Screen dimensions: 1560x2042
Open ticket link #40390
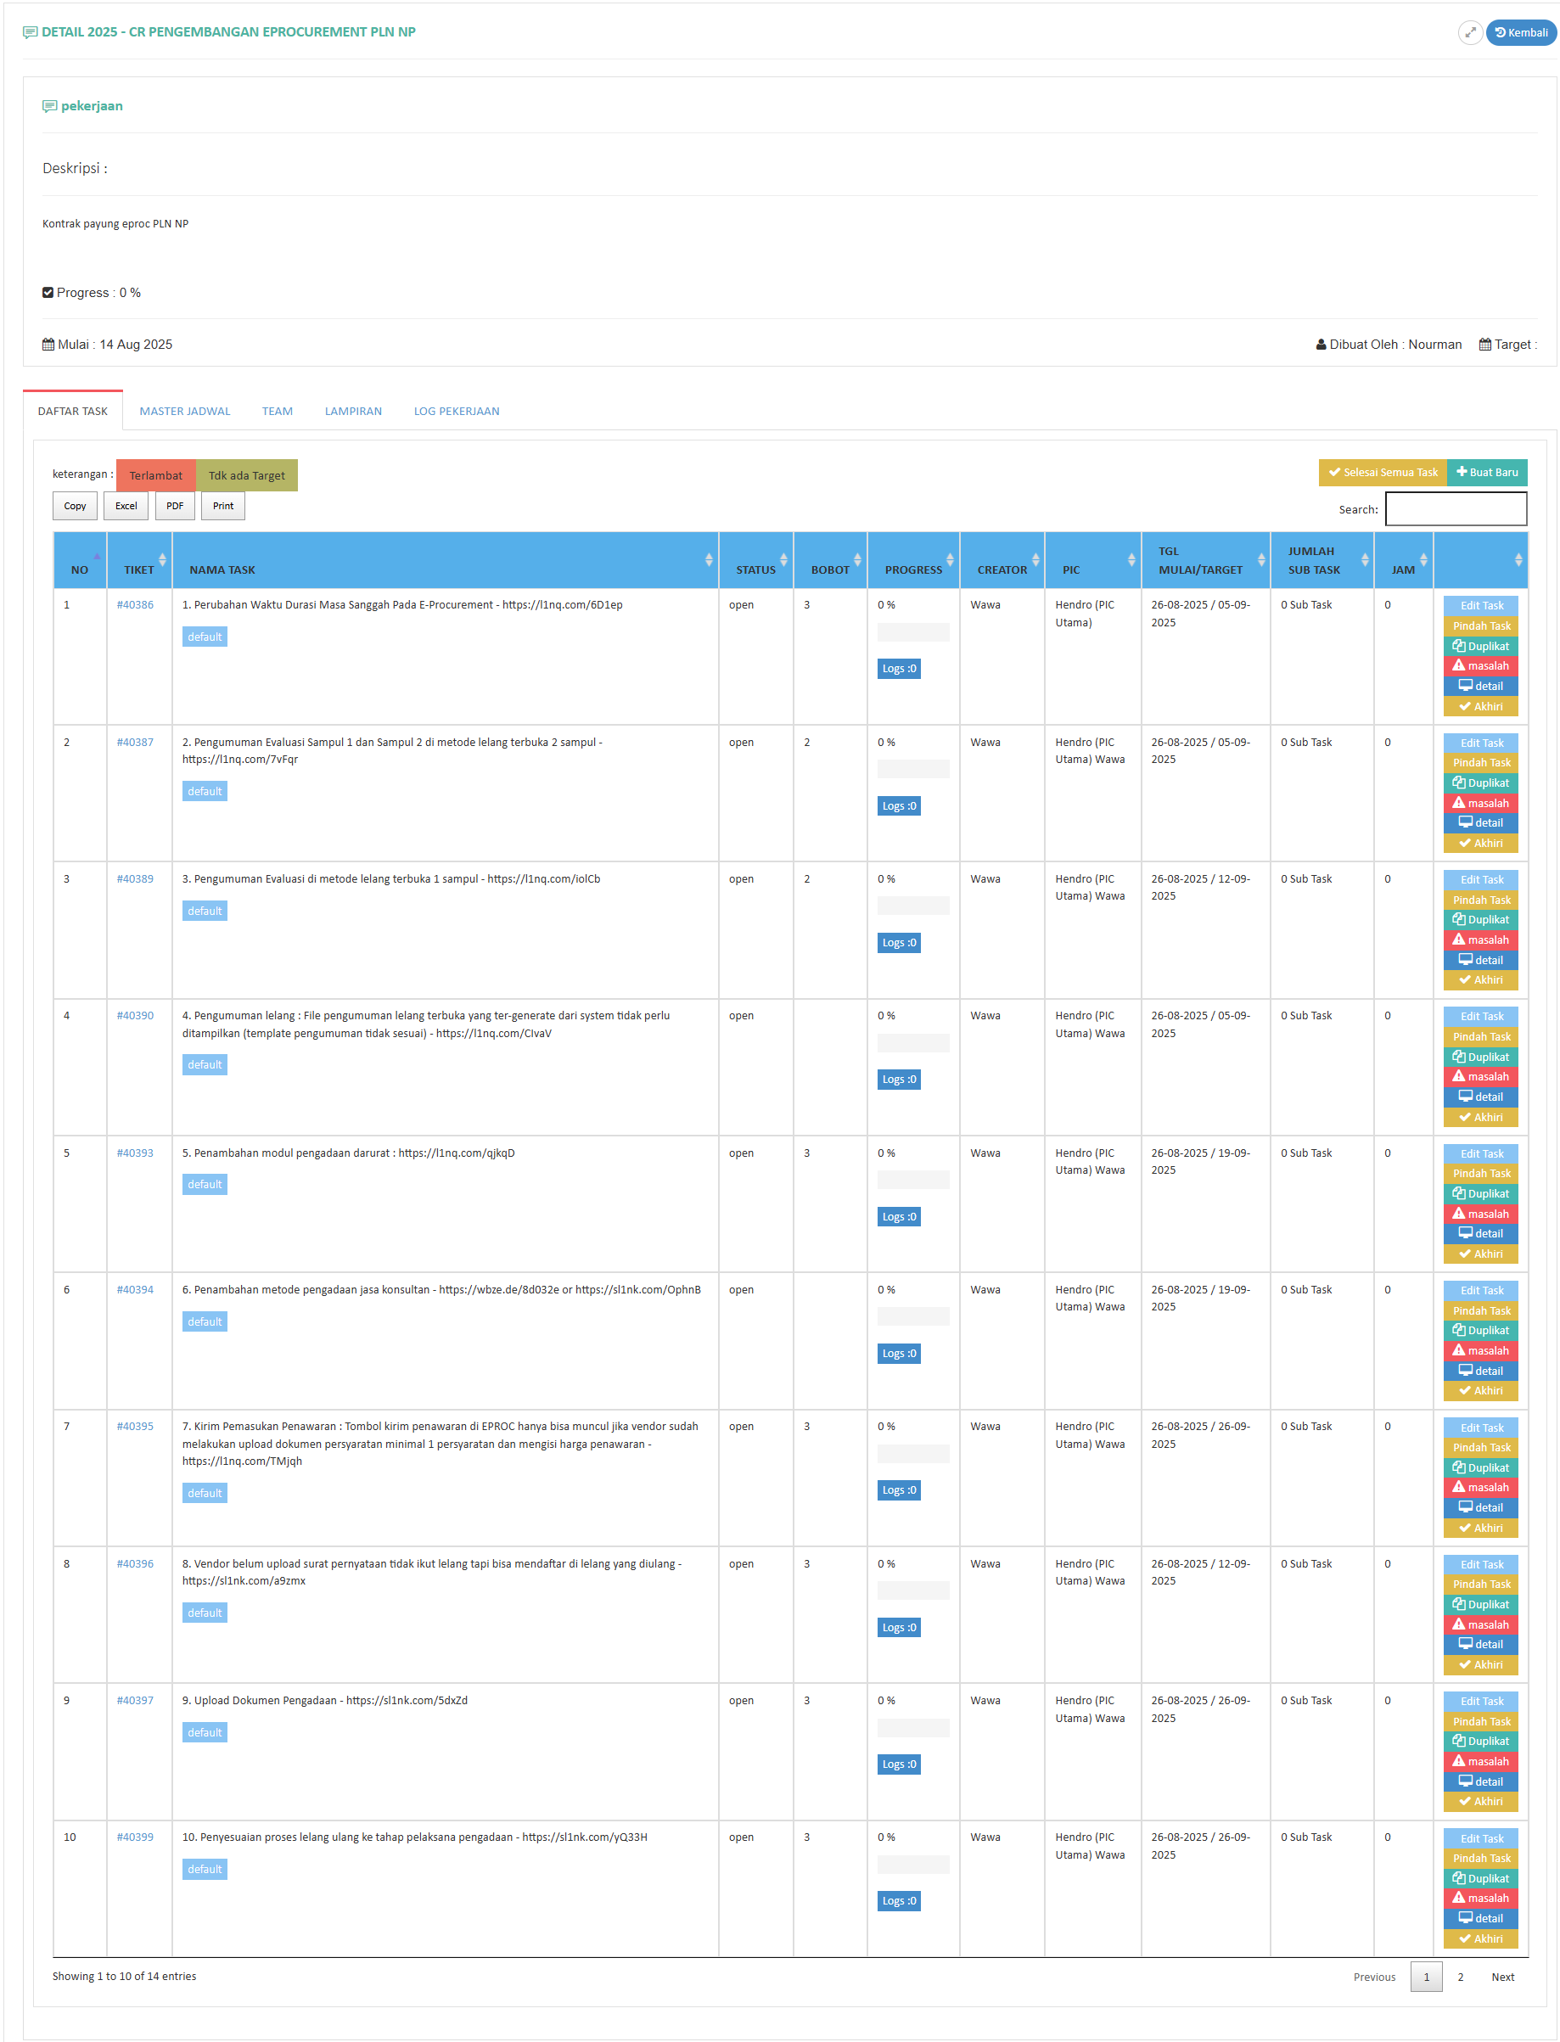(136, 1016)
